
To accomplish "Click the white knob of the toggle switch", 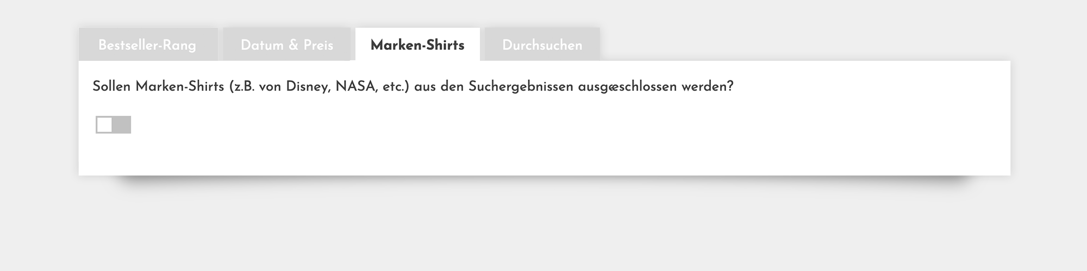I will 104,125.
